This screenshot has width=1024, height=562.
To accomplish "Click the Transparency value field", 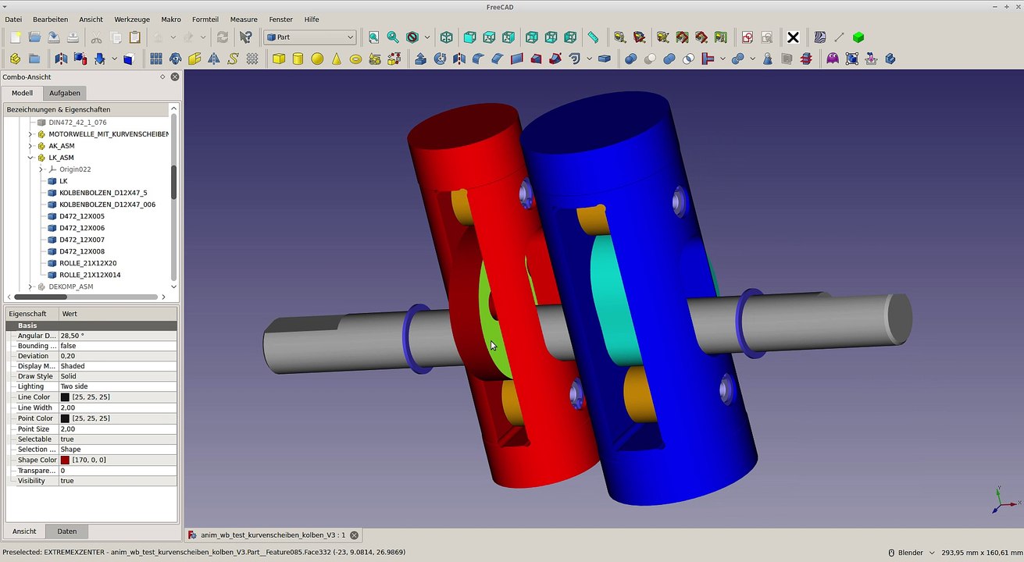I will [x=117, y=471].
